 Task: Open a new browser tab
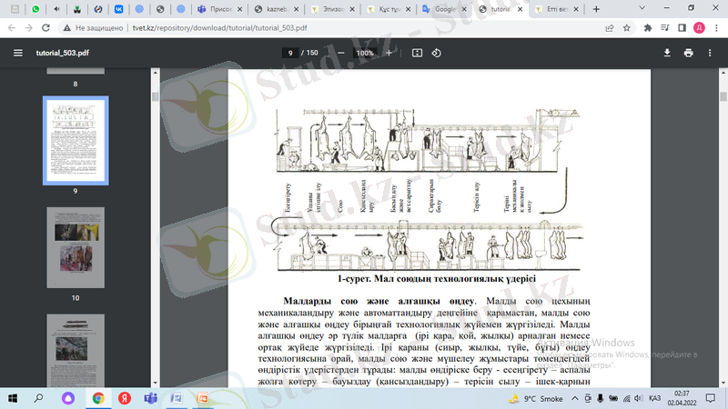click(x=596, y=9)
